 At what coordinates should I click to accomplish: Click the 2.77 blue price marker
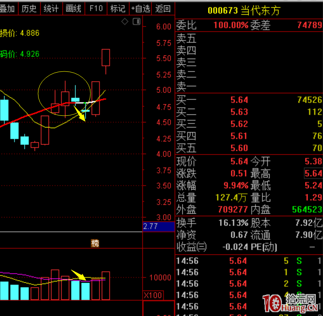pos(159,226)
